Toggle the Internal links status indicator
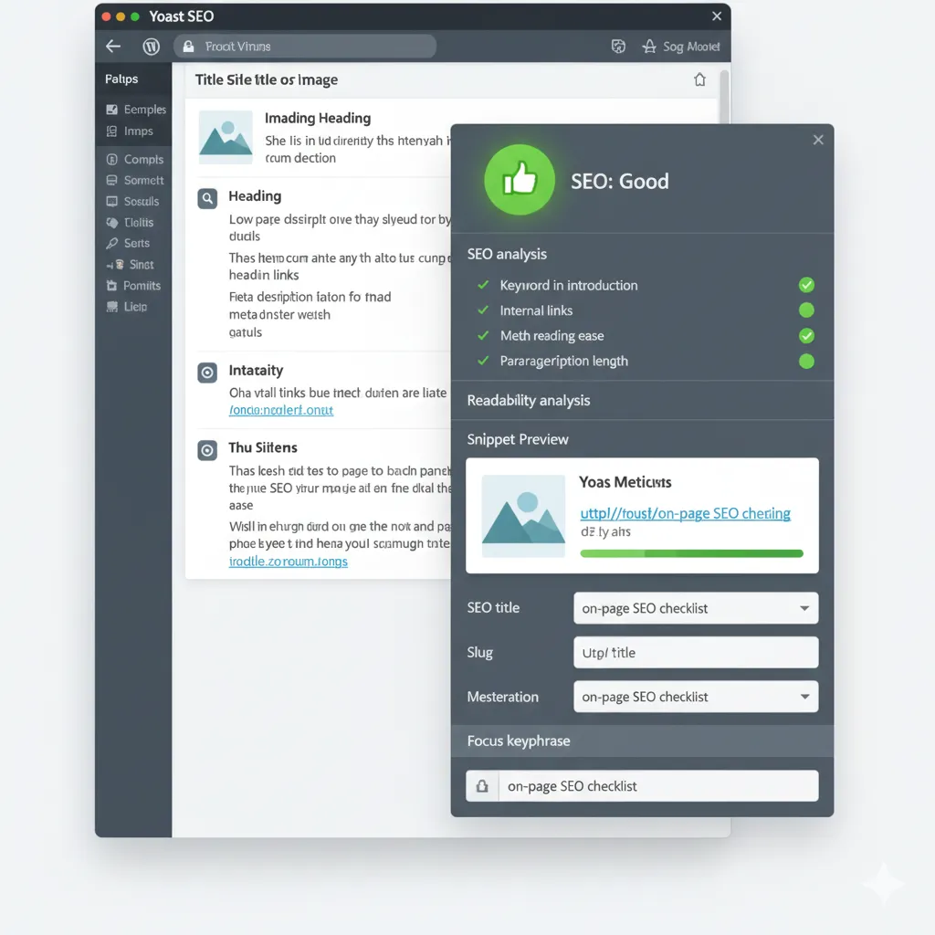Image resolution: width=935 pixels, height=935 pixels. (x=805, y=310)
